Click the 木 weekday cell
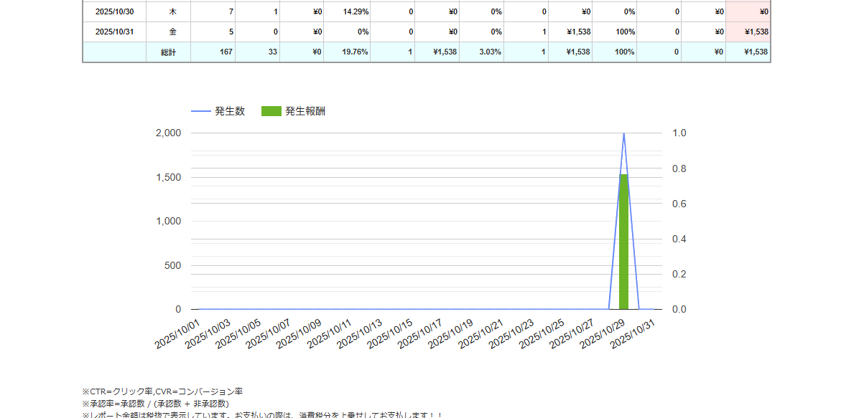The width and height of the screenshot is (864, 418). (x=172, y=11)
